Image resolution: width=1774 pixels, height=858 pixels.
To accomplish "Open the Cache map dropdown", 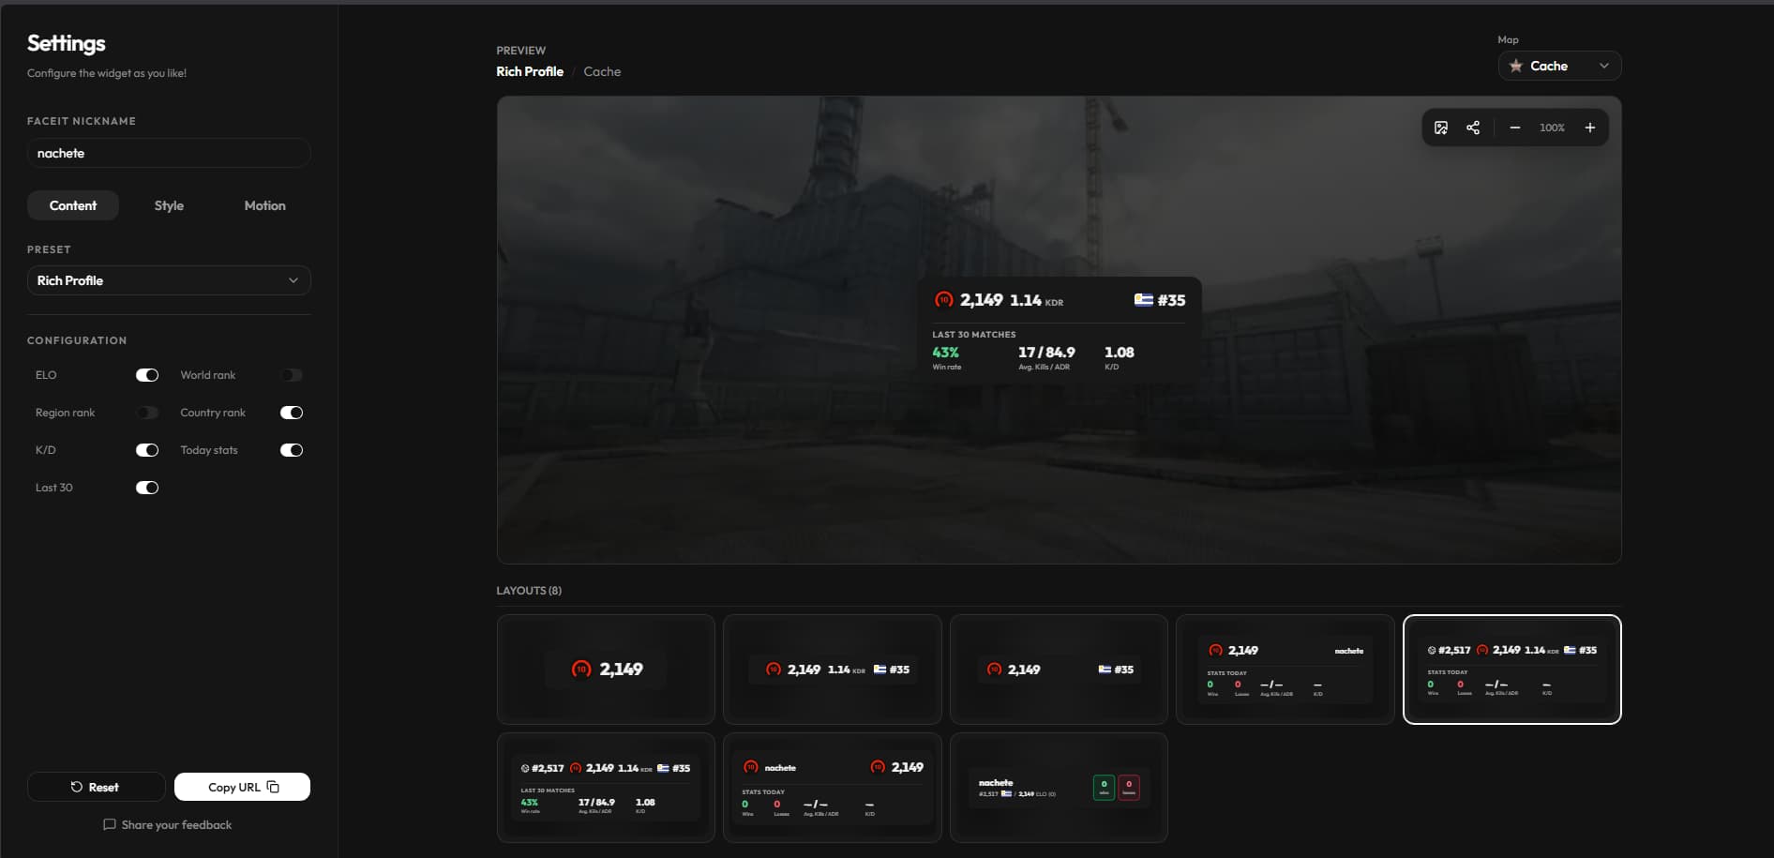I will click(1559, 66).
